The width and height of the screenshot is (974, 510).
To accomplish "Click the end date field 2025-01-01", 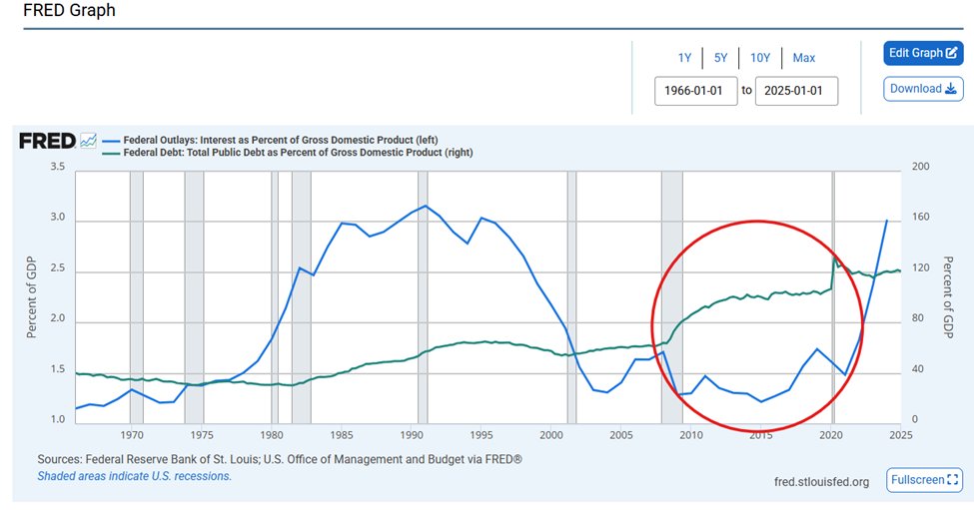I will click(x=796, y=91).
